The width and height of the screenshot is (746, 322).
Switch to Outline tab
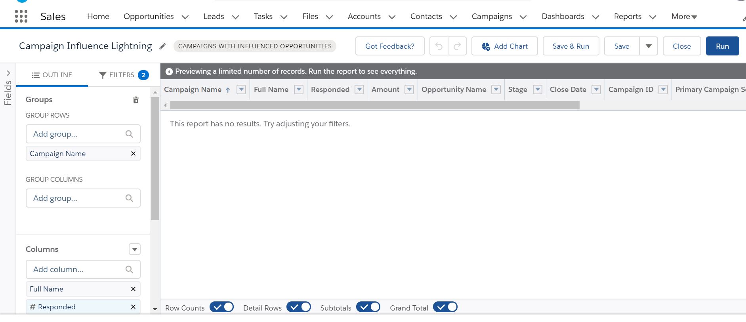(x=52, y=75)
